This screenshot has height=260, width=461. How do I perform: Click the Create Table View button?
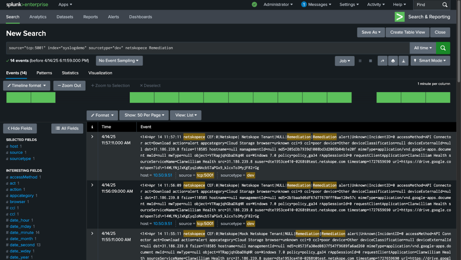[407, 32]
